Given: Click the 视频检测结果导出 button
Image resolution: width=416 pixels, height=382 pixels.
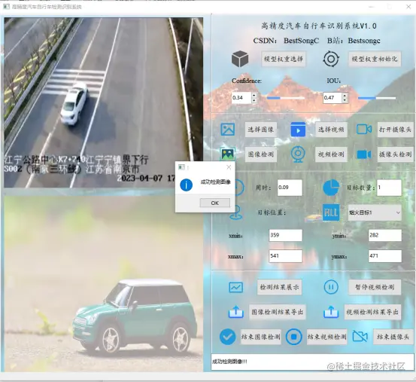Looking at the screenshot, I should pos(372,312).
